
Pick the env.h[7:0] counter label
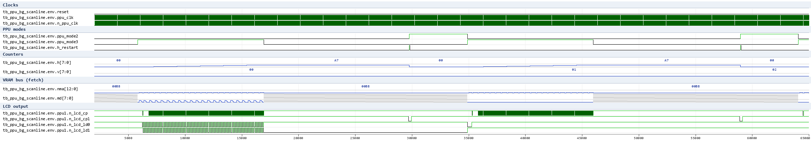pyautogui.click(x=37, y=62)
